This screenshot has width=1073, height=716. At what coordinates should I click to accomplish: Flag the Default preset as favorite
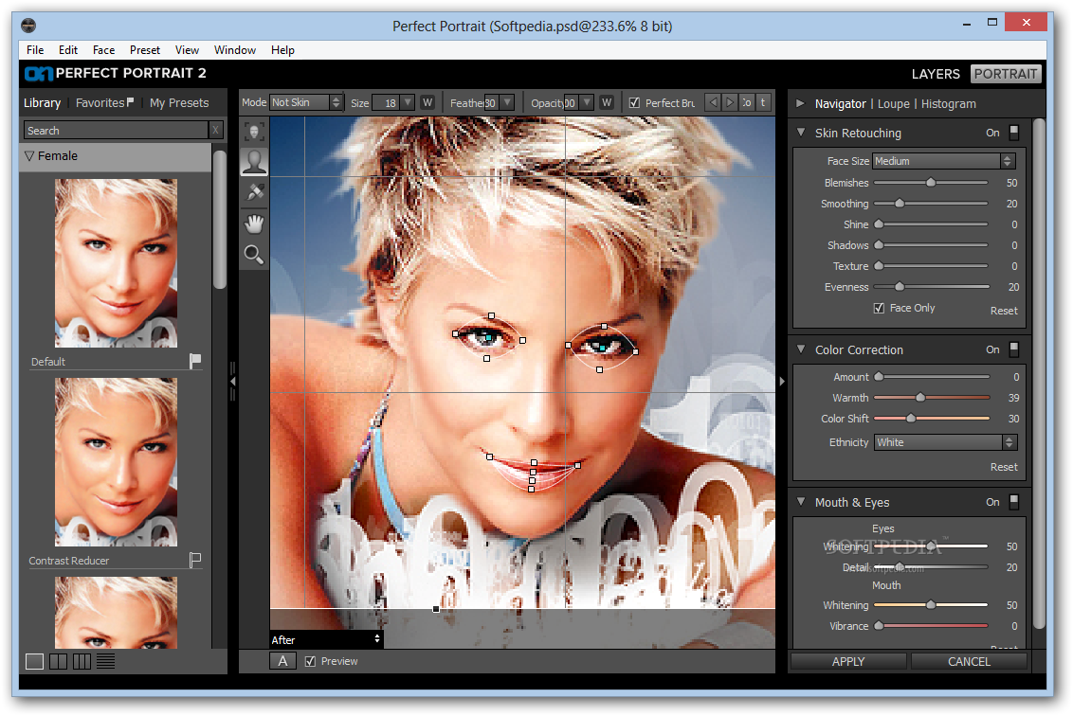point(195,361)
